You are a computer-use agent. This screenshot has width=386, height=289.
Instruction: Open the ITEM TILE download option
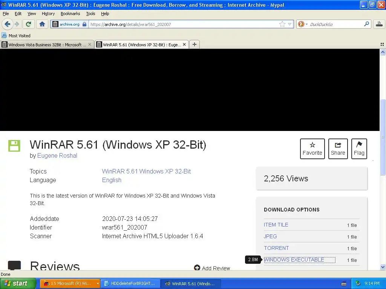[276, 225]
